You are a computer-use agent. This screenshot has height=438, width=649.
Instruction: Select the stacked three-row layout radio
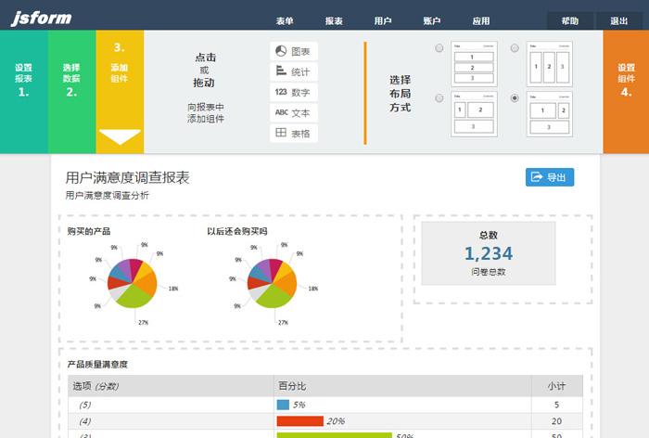[x=439, y=48]
